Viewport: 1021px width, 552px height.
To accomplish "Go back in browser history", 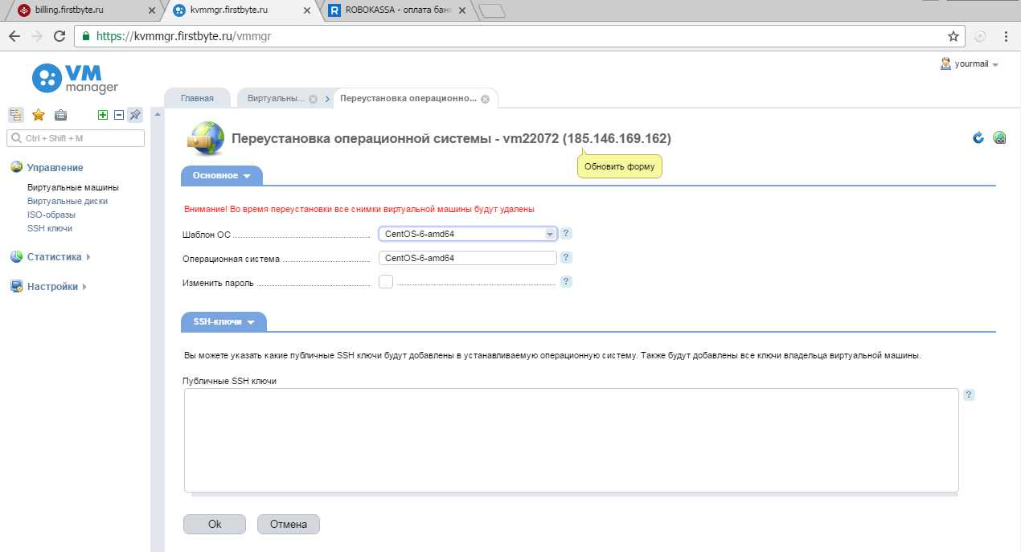I will (14, 36).
